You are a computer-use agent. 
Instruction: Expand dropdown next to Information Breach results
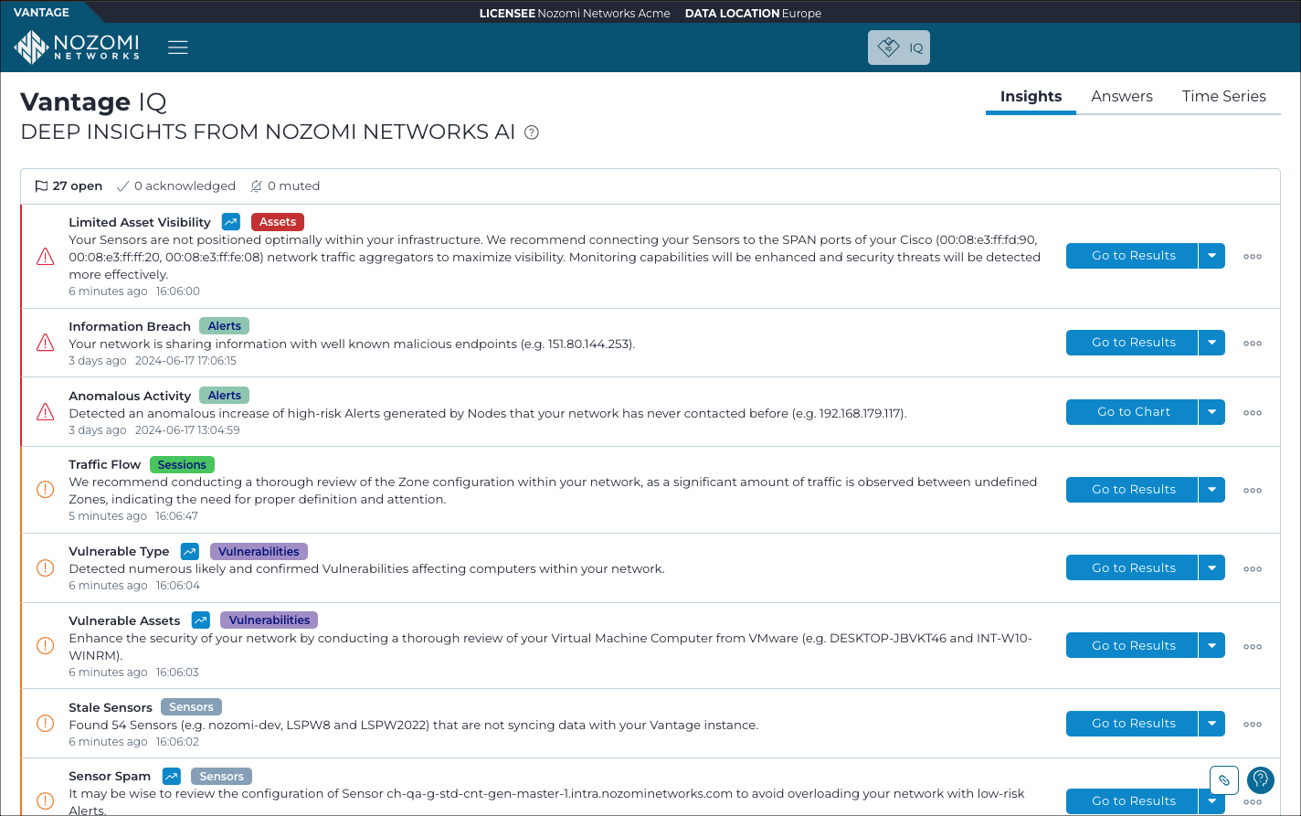(x=1211, y=343)
